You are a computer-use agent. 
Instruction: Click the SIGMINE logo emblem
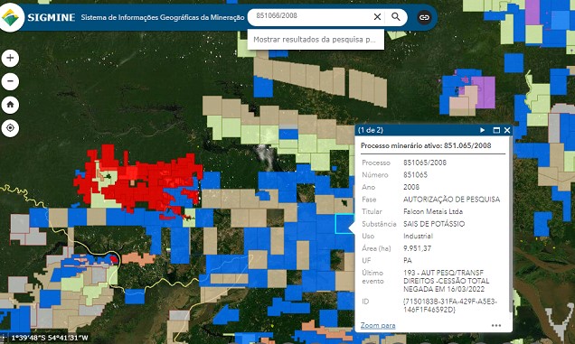[11, 16]
